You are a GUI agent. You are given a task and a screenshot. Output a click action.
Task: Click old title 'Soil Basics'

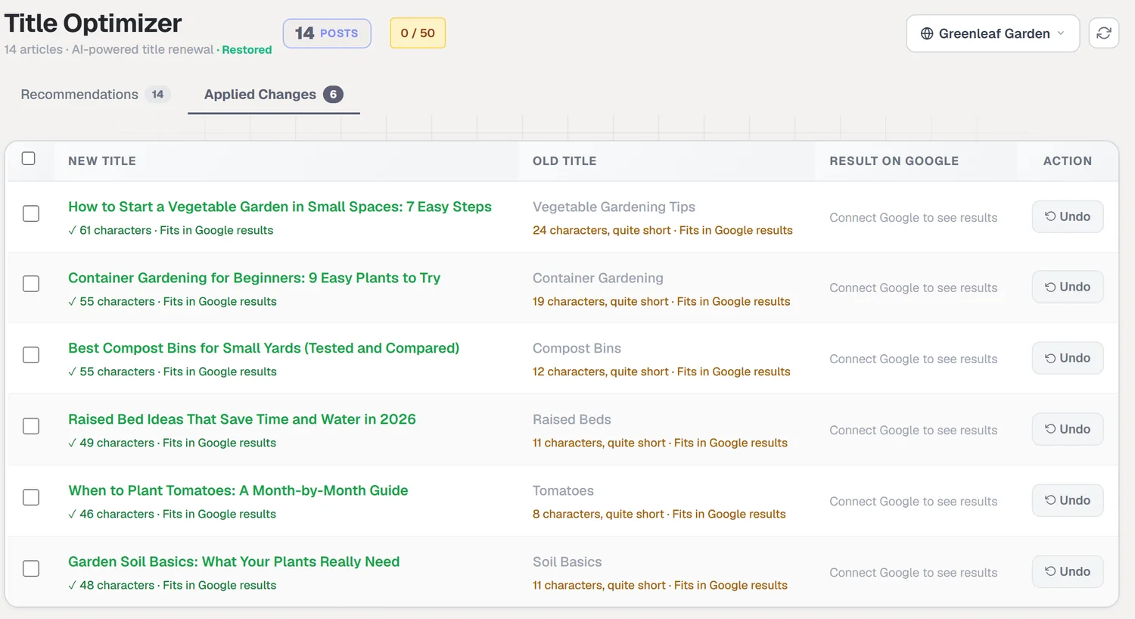point(567,561)
